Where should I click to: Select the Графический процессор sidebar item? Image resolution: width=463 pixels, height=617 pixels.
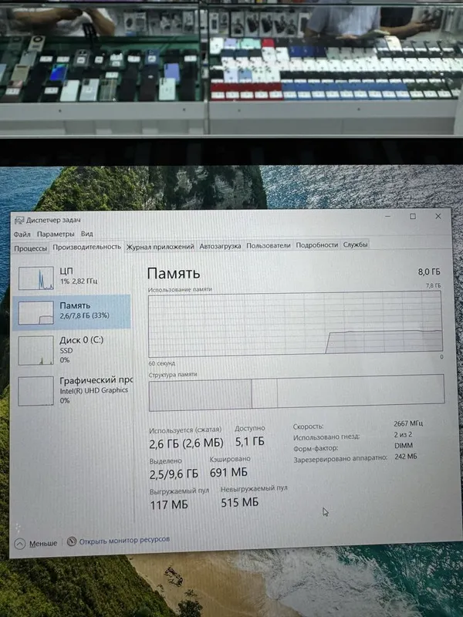coord(72,390)
